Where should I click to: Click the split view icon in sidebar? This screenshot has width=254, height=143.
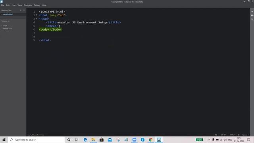point(24,10)
